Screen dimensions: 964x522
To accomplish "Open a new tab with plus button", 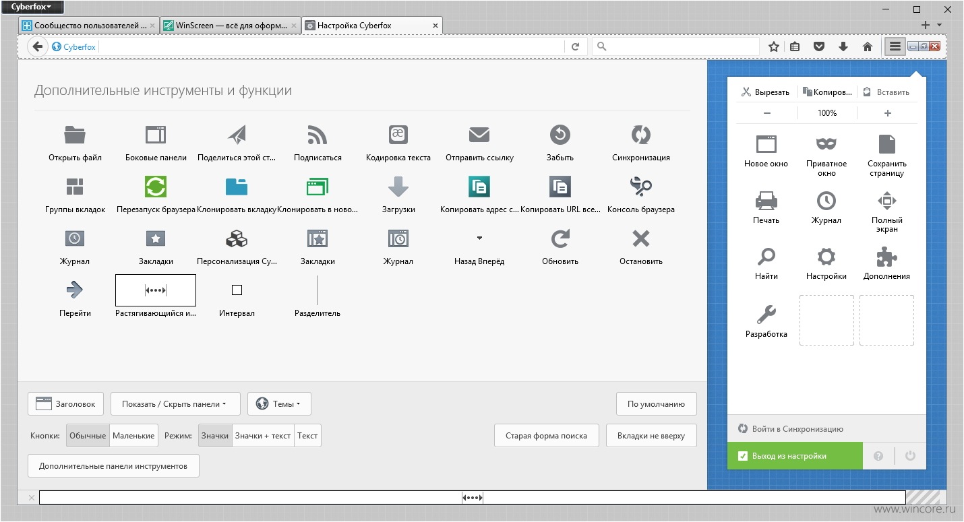I will point(926,25).
